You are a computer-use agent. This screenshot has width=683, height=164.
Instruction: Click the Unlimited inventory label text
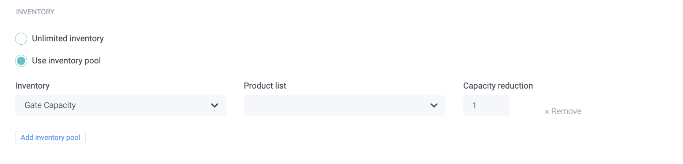click(68, 39)
